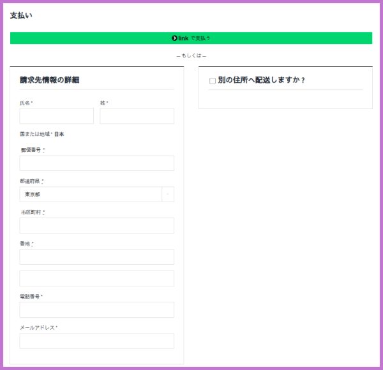Open the 都道府県 dropdown showing 東京都
This screenshot has height=370, width=383.
91,194
